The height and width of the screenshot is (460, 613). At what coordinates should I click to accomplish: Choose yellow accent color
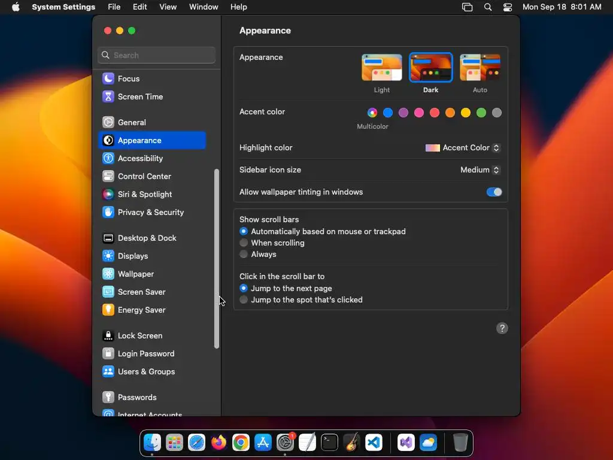pos(466,113)
